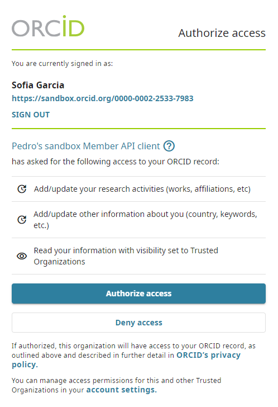Open Pedro's sandbox Member API client link
The width and height of the screenshot is (278, 407).
[86, 146]
